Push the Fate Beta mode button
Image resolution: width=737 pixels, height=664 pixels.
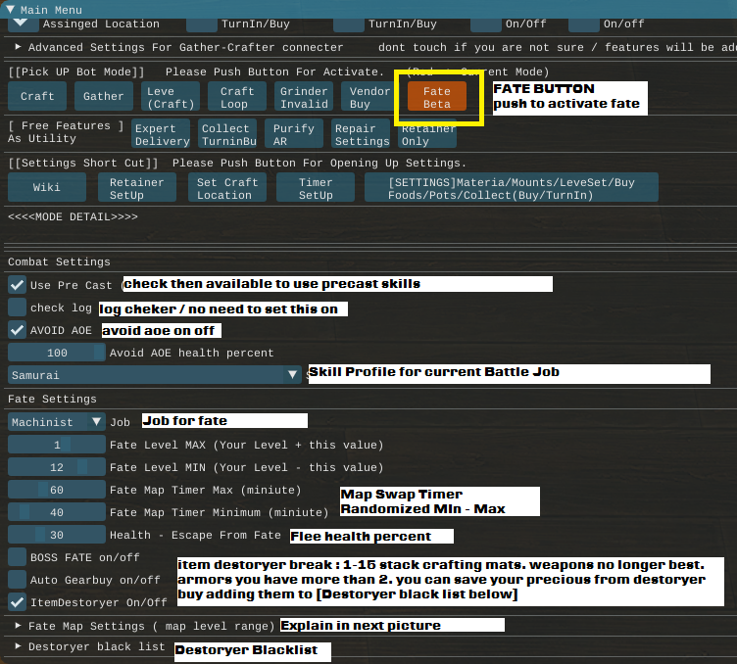[437, 97]
